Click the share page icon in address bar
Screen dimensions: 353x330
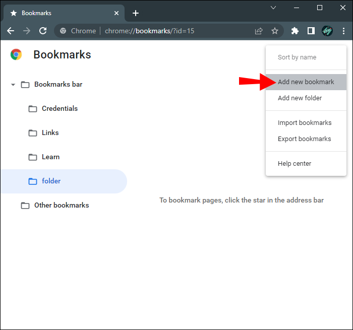259,31
